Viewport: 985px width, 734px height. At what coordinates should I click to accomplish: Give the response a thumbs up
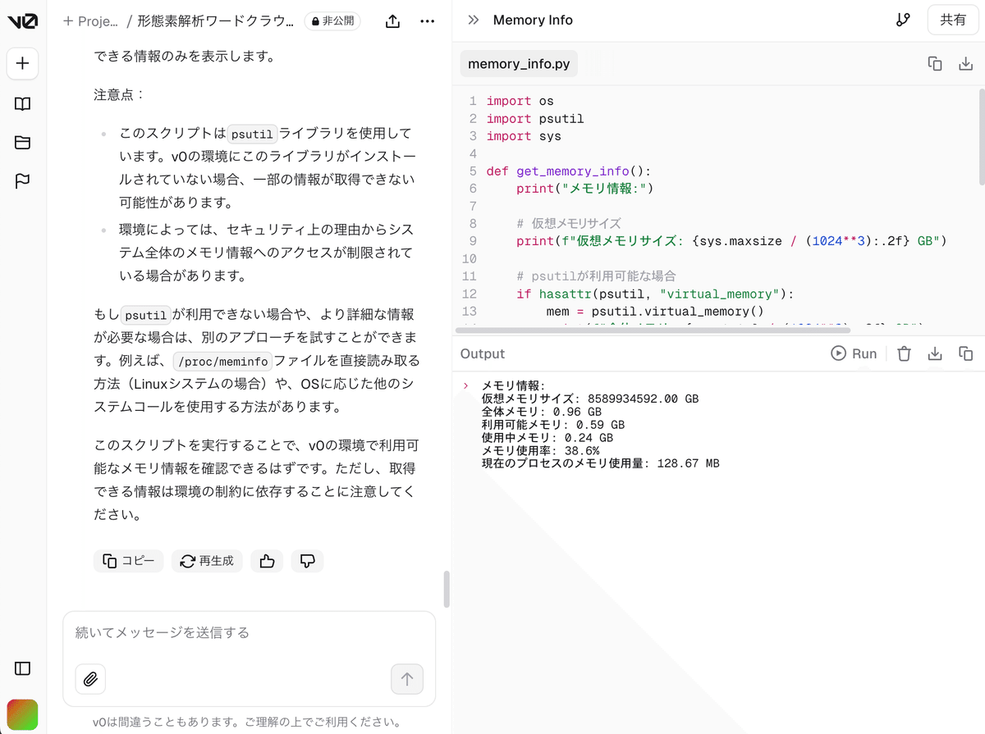pos(267,561)
